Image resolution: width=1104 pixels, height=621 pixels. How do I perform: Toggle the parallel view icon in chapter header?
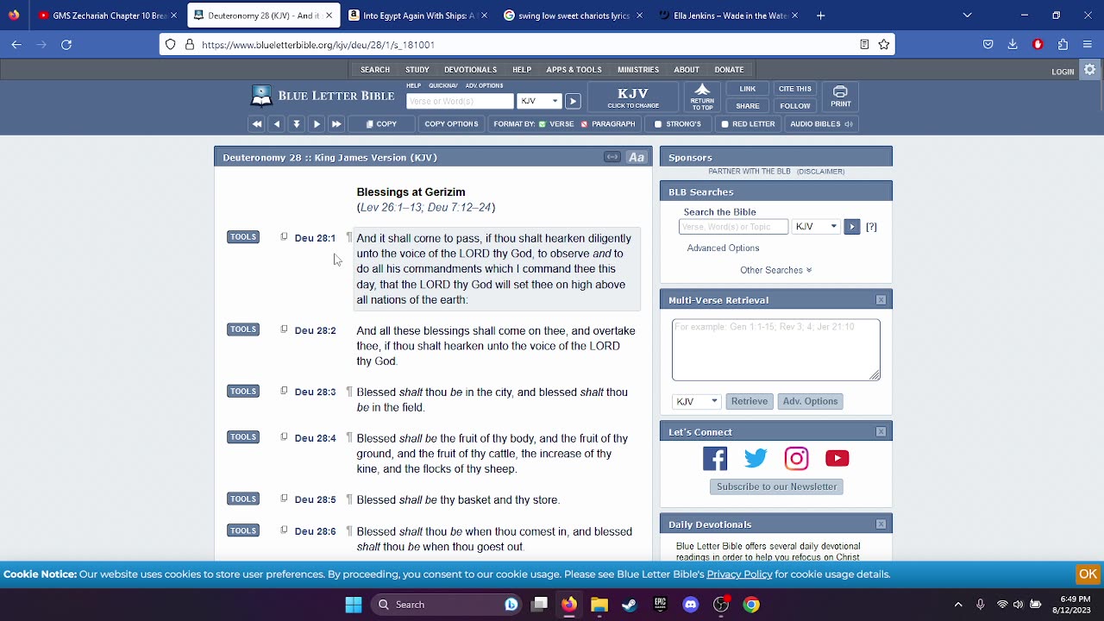tap(612, 157)
